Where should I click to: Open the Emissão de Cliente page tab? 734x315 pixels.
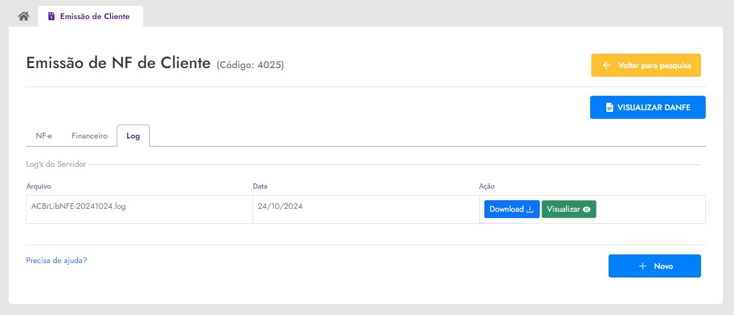point(91,16)
